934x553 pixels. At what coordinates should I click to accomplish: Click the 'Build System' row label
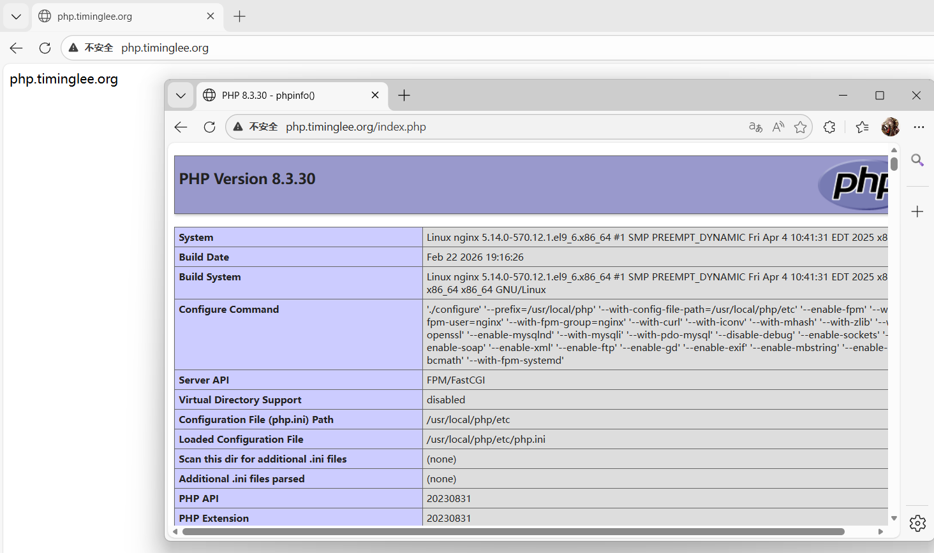click(210, 277)
